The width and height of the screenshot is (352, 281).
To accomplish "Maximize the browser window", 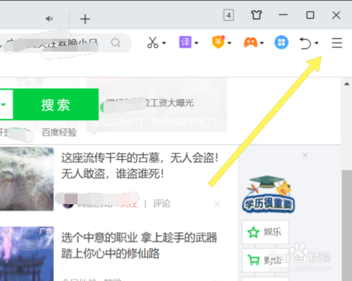I will [x=310, y=15].
